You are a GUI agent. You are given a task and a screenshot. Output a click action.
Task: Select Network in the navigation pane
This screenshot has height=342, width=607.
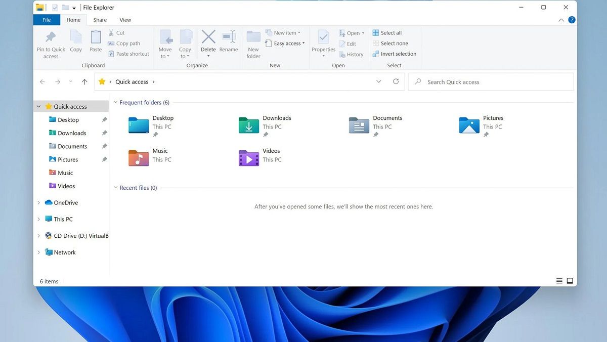pyautogui.click(x=60, y=252)
